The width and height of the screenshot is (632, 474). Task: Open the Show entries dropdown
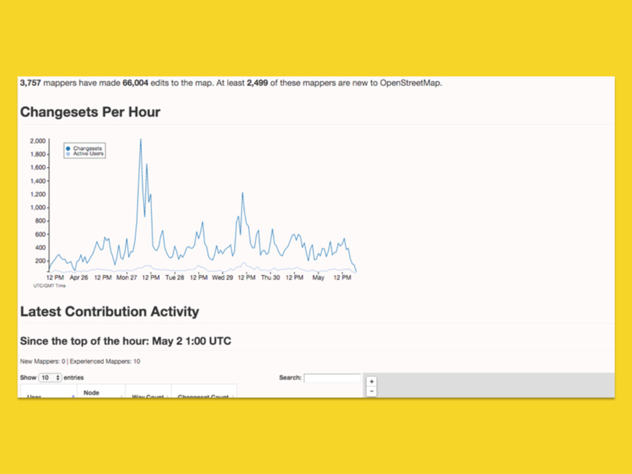(x=50, y=378)
